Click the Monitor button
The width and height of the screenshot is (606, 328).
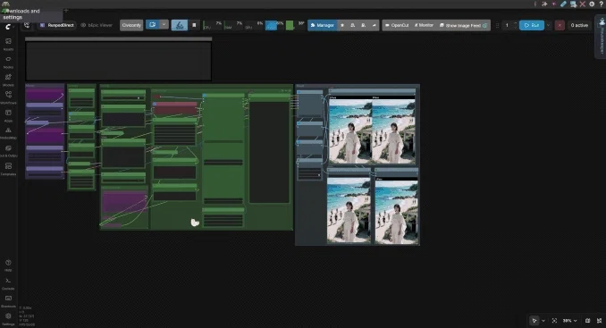pos(424,25)
